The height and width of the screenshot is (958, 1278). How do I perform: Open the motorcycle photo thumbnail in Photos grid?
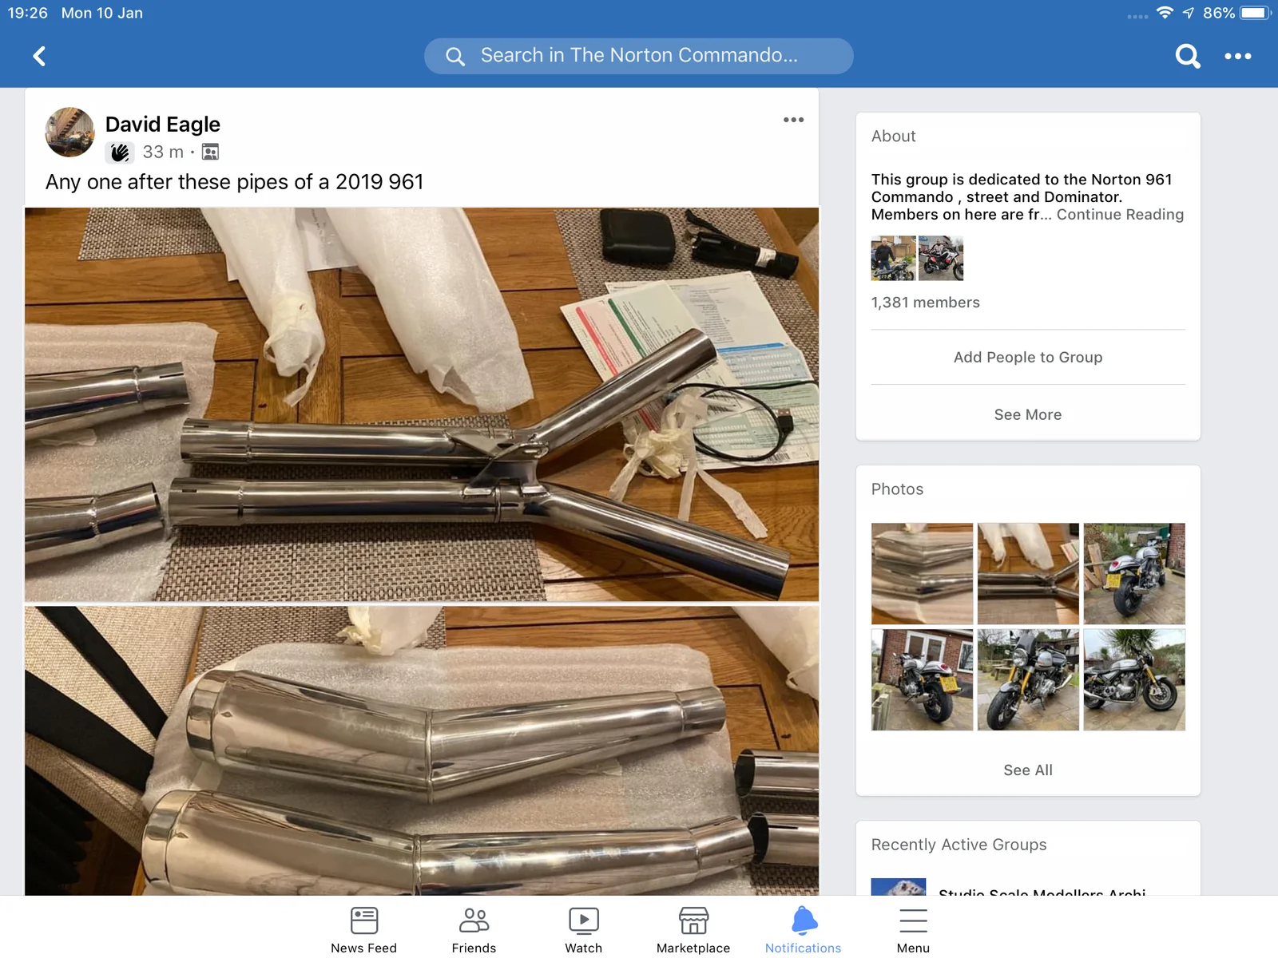[x=1133, y=573]
